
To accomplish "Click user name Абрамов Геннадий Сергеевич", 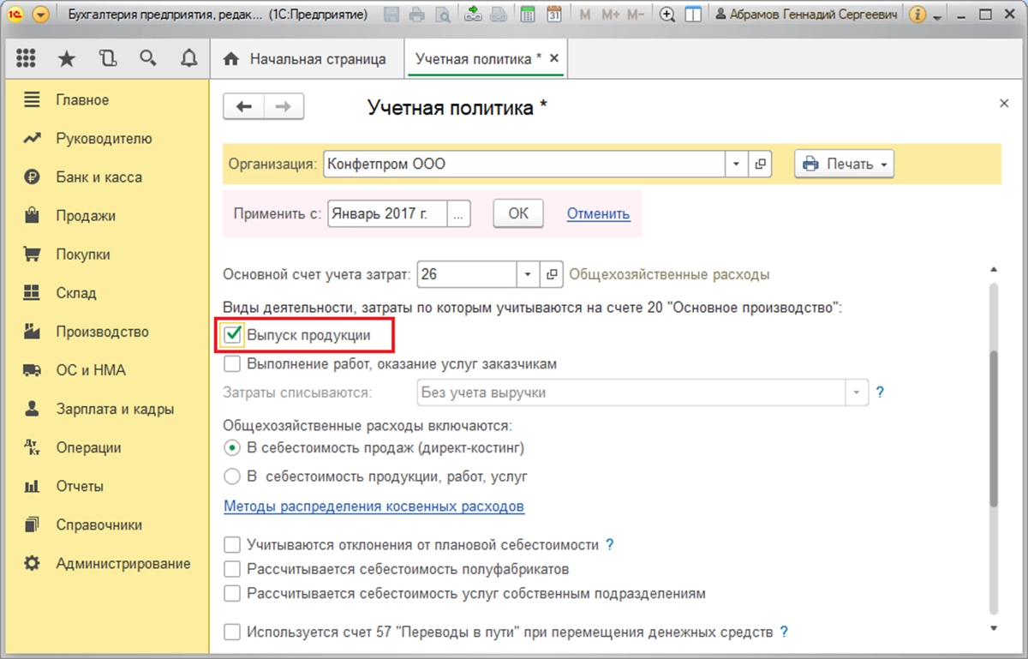I will pyautogui.click(x=808, y=15).
